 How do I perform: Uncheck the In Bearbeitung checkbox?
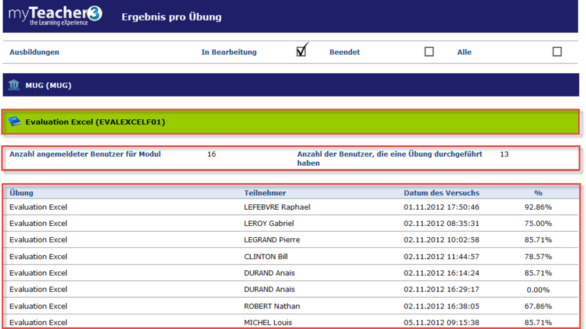pyautogui.click(x=301, y=51)
